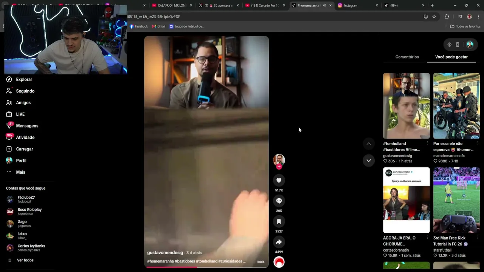The width and height of the screenshot is (484, 272).
Task: Open gustavomendesig profile from video caption
Action: [165, 253]
